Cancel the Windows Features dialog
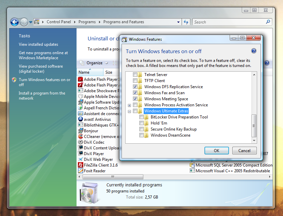Viewport: 283px width, 216px height. coord(244,150)
